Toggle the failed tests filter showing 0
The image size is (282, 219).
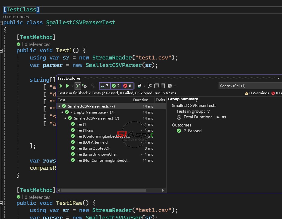pos(127,86)
